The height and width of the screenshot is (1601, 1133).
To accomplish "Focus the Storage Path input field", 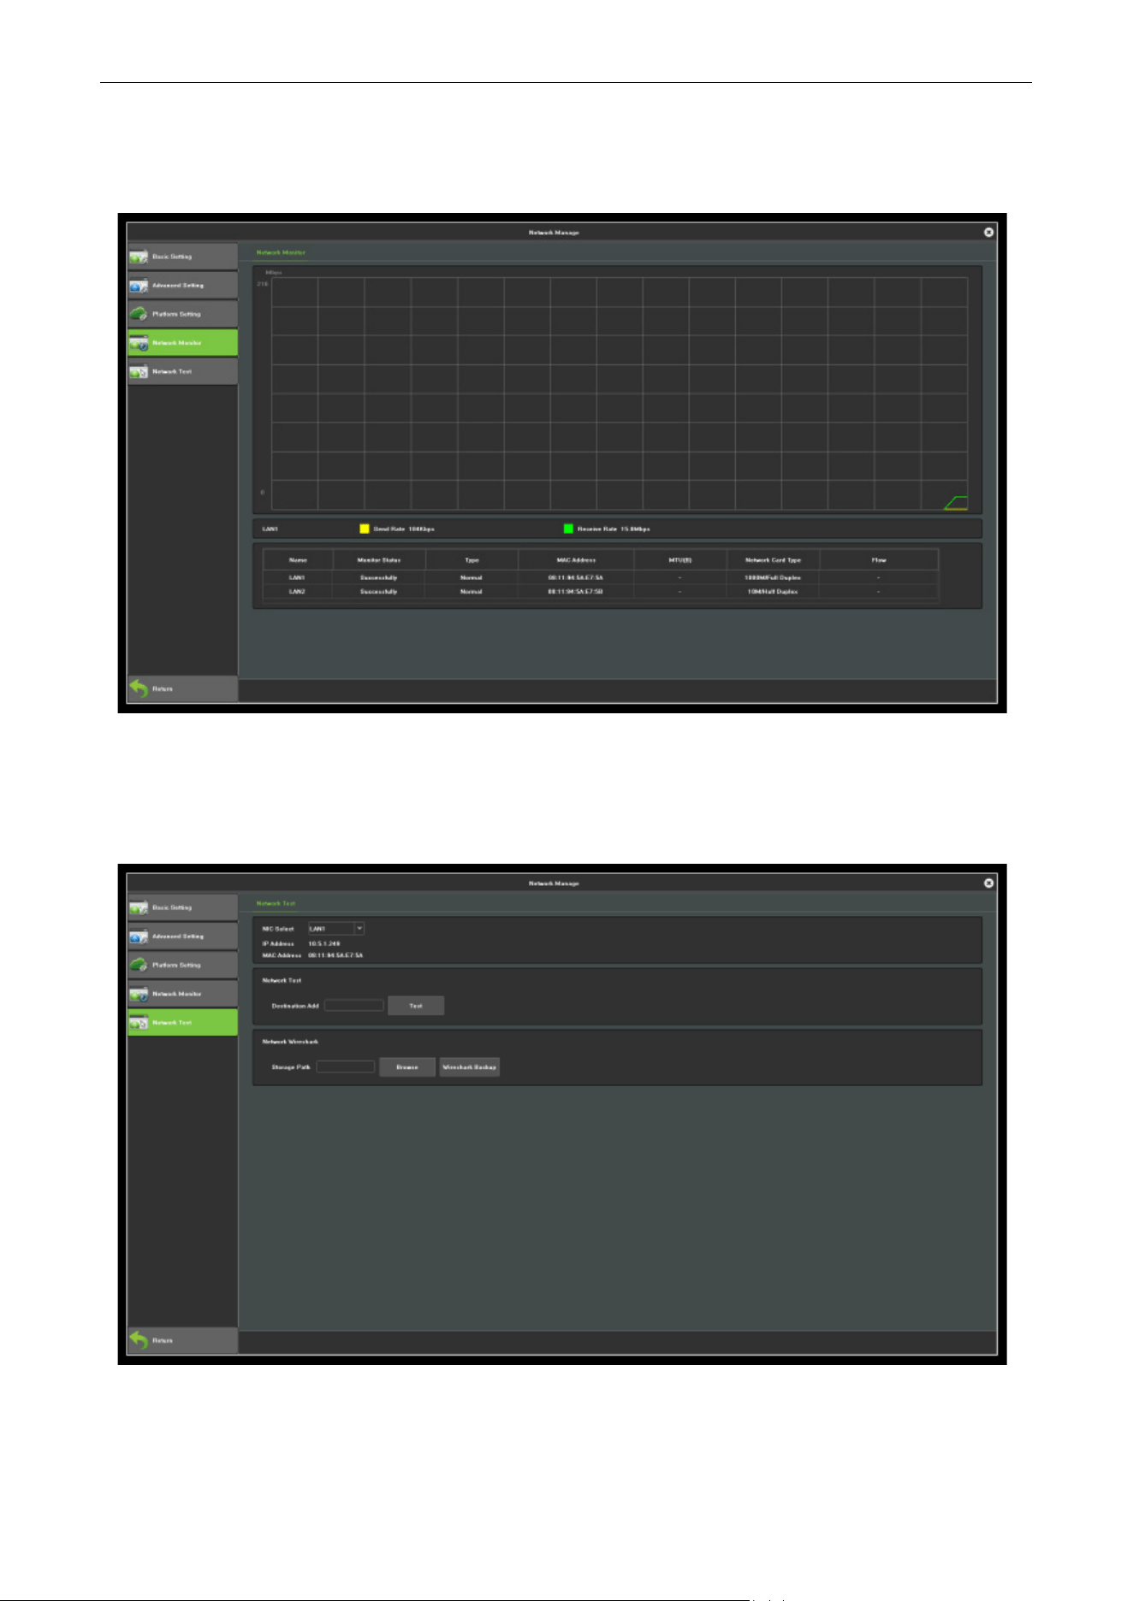I will tap(346, 1067).
